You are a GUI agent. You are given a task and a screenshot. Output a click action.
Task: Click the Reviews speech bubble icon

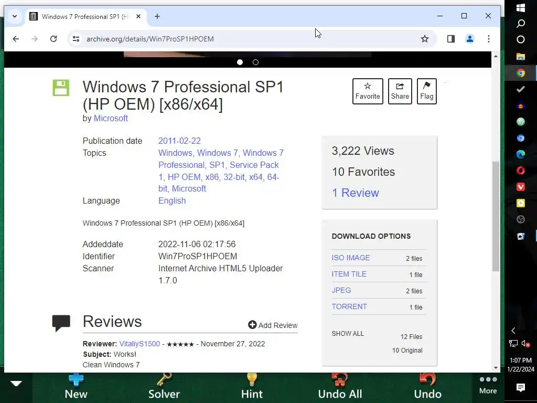tap(61, 323)
